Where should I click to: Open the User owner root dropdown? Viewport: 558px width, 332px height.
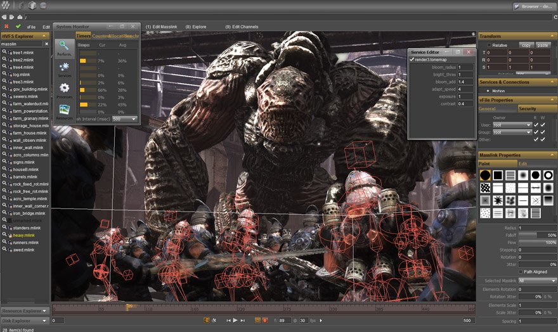pos(512,125)
